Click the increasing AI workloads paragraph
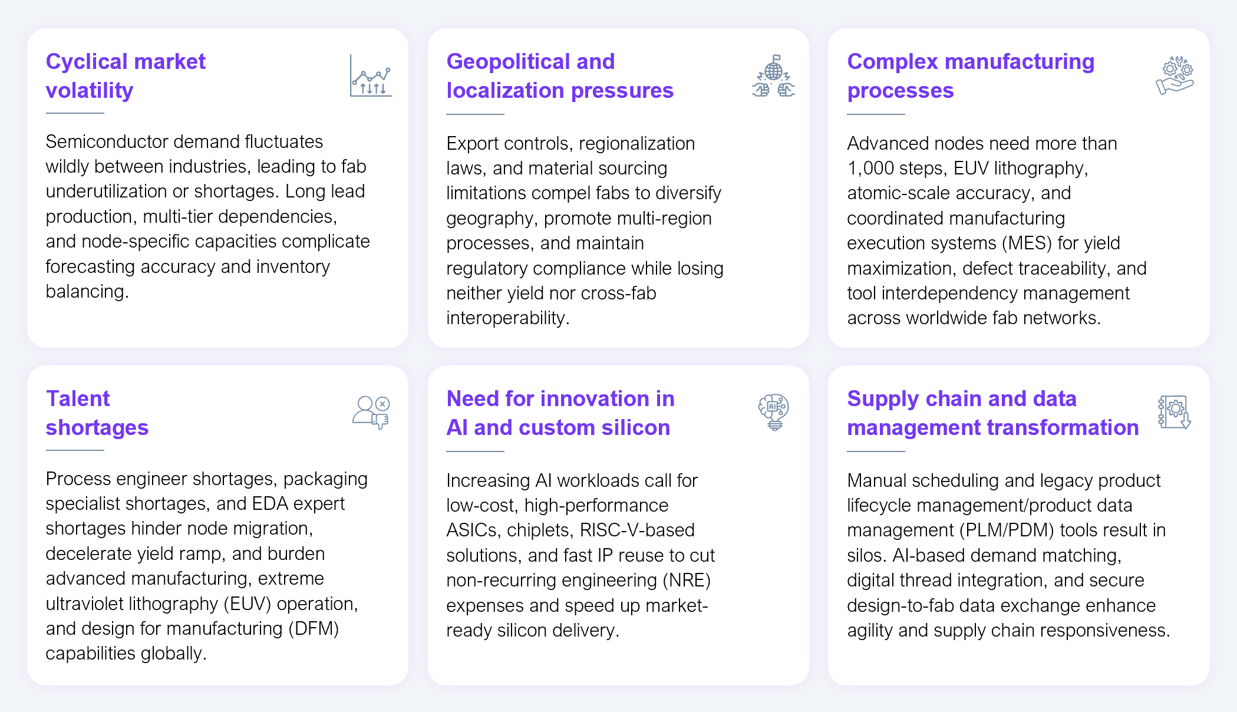 [x=580, y=555]
